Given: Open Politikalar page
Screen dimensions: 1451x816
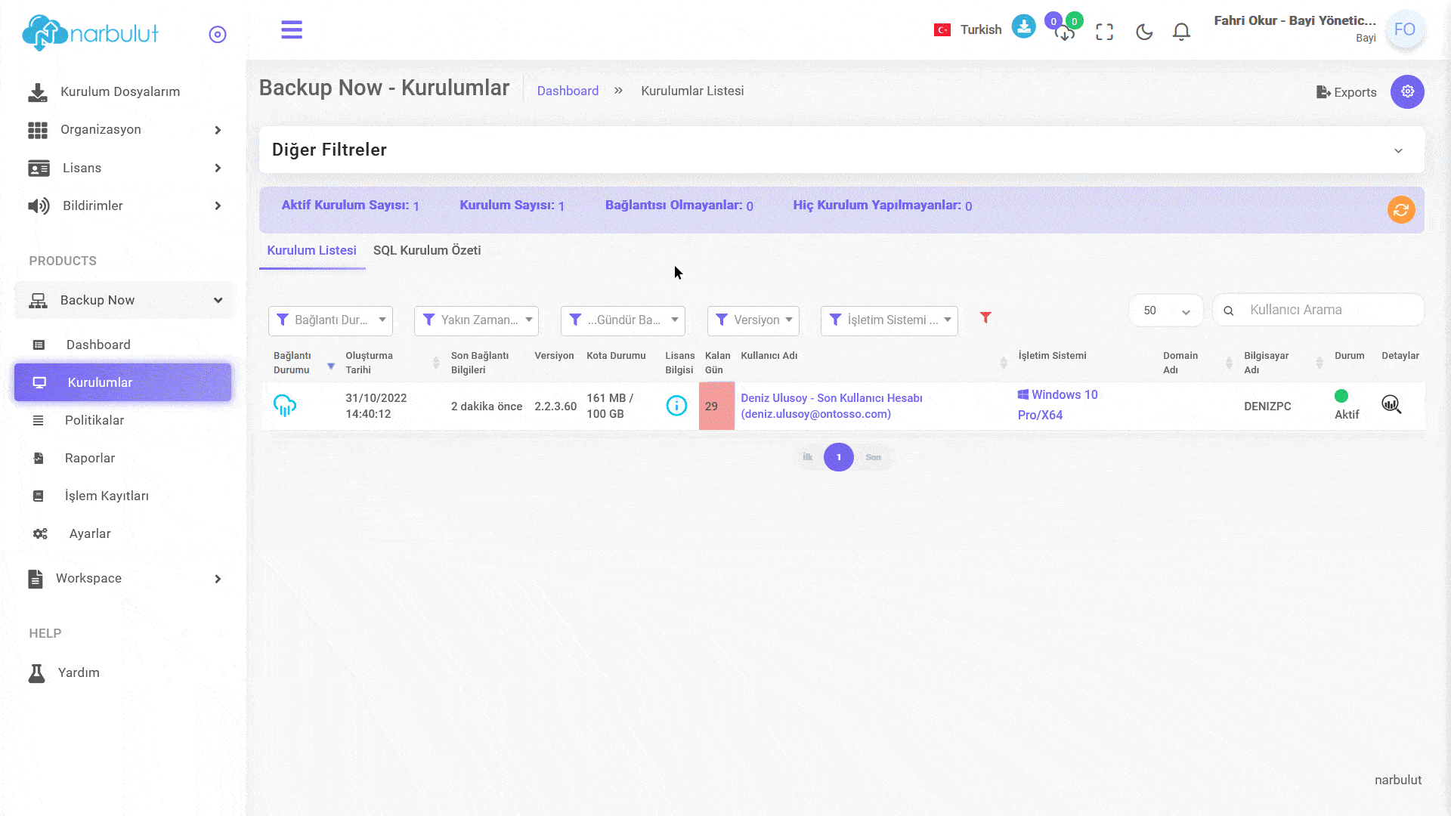Looking at the screenshot, I should [x=94, y=420].
